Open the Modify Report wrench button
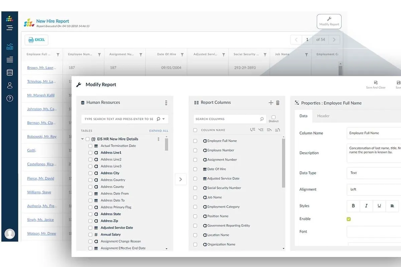The image size is (401, 267). [329, 22]
